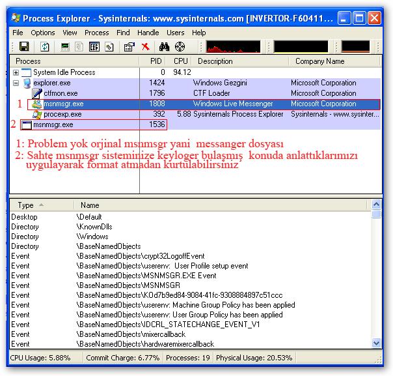Click the lower pane scrollbar thumb
This screenshot has height=376, width=393.
[376, 214]
